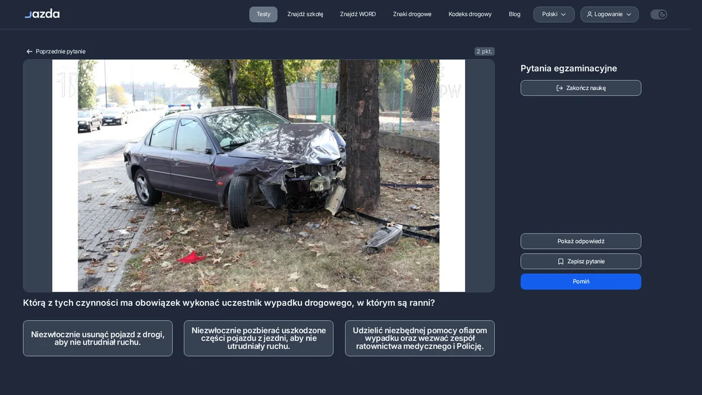This screenshot has height=395, width=702.
Task: Click the Pytania egzaminacyjne heading
Action: click(x=569, y=68)
